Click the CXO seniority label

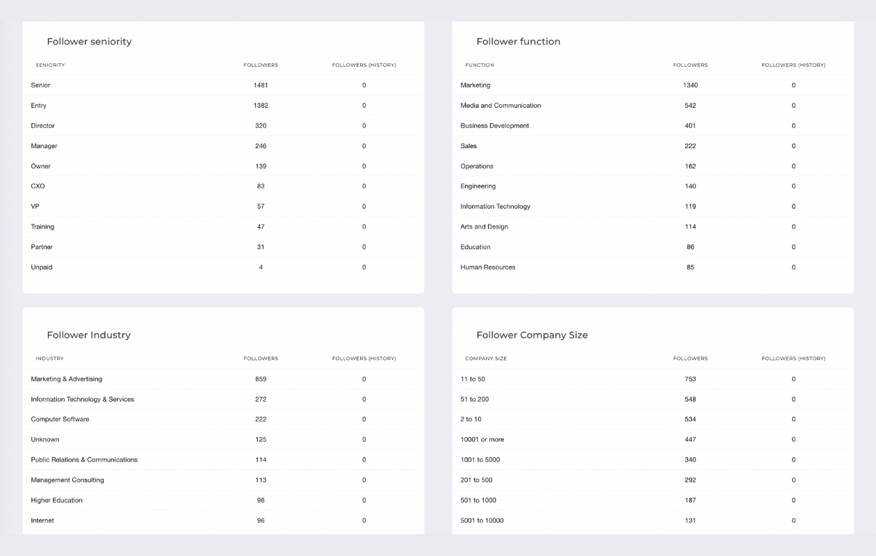38,186
